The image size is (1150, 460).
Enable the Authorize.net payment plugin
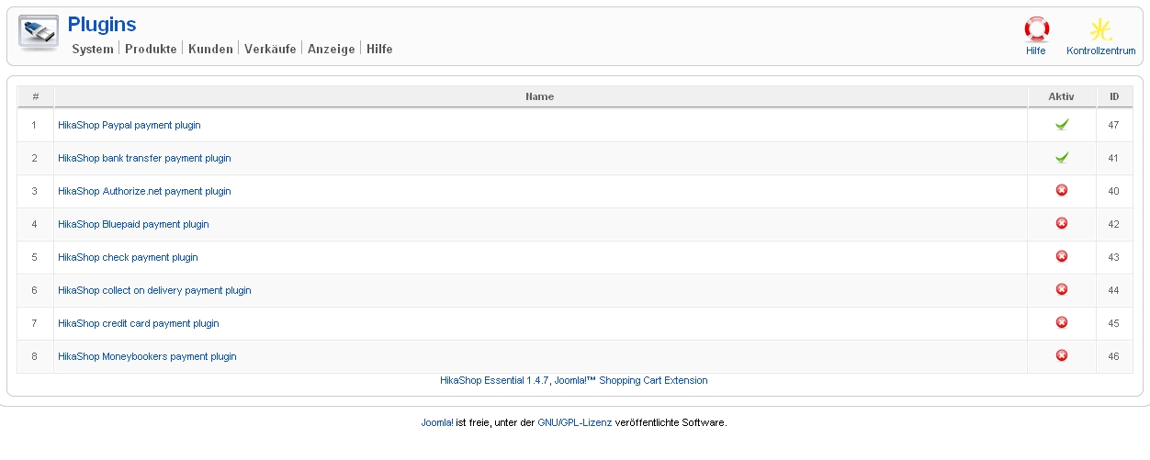coord(1062,190)
